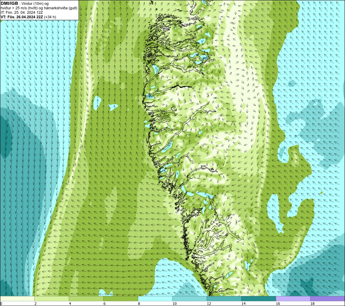Click the aqua 10–12 m/s legend swatch

click(x=189, y=298)
